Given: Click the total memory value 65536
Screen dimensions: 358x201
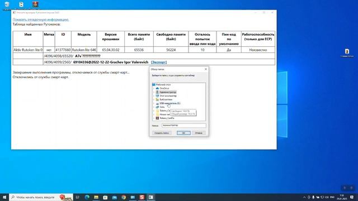Looking at the screenshot, I should click(139, 50).
